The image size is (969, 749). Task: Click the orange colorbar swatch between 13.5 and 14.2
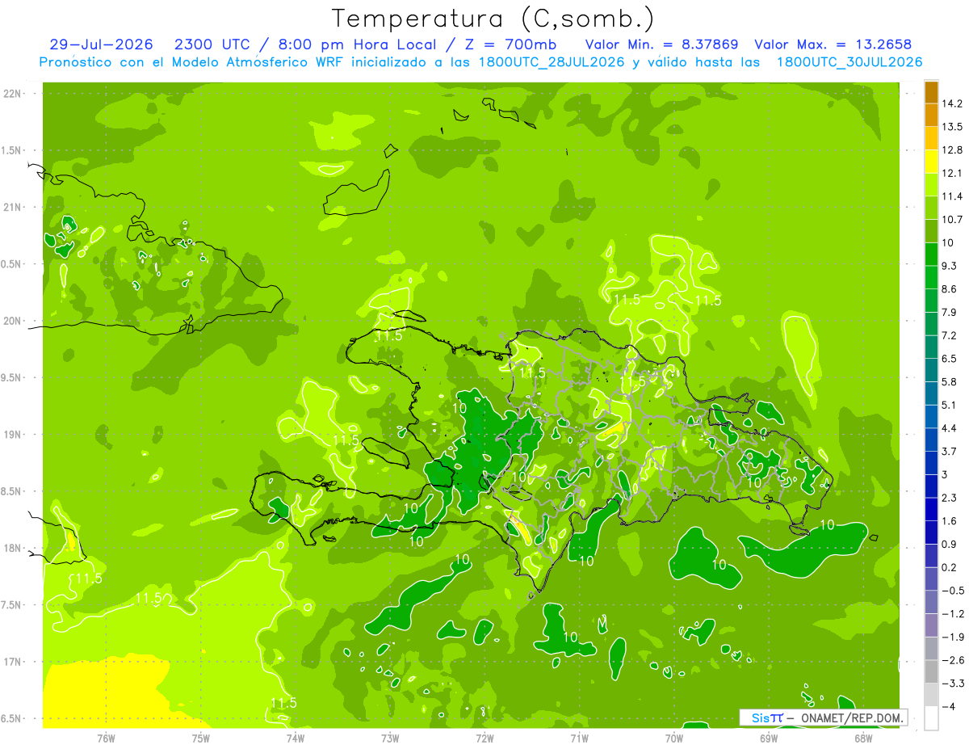(931, 116)
